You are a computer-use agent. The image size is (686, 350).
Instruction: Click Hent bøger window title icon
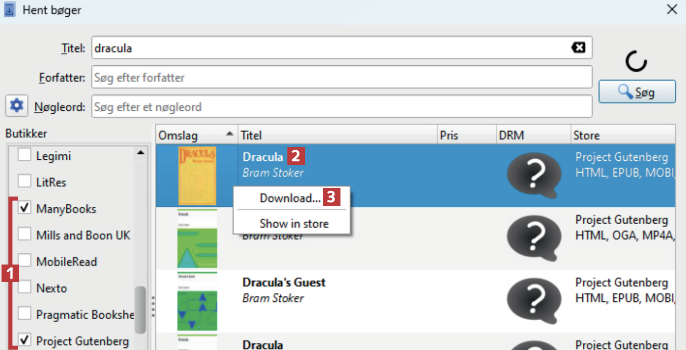(10, 10)
